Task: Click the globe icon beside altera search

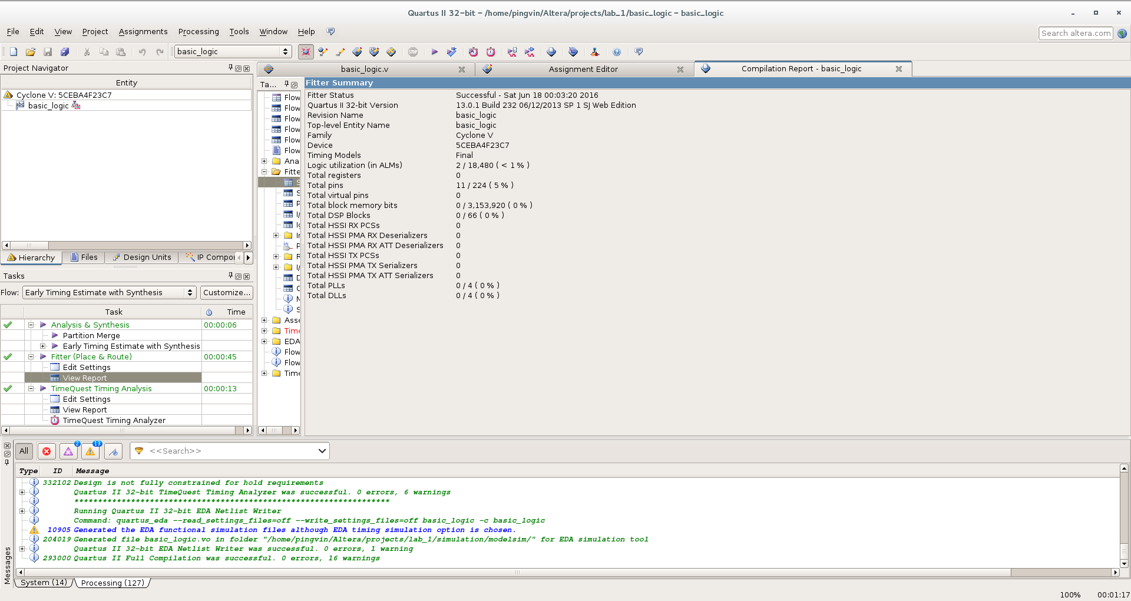Action: pos(1122,34)
